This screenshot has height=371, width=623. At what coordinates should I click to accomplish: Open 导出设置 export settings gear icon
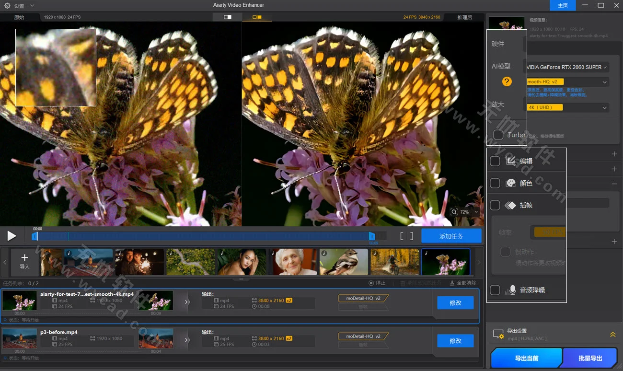tap(497, 334)
